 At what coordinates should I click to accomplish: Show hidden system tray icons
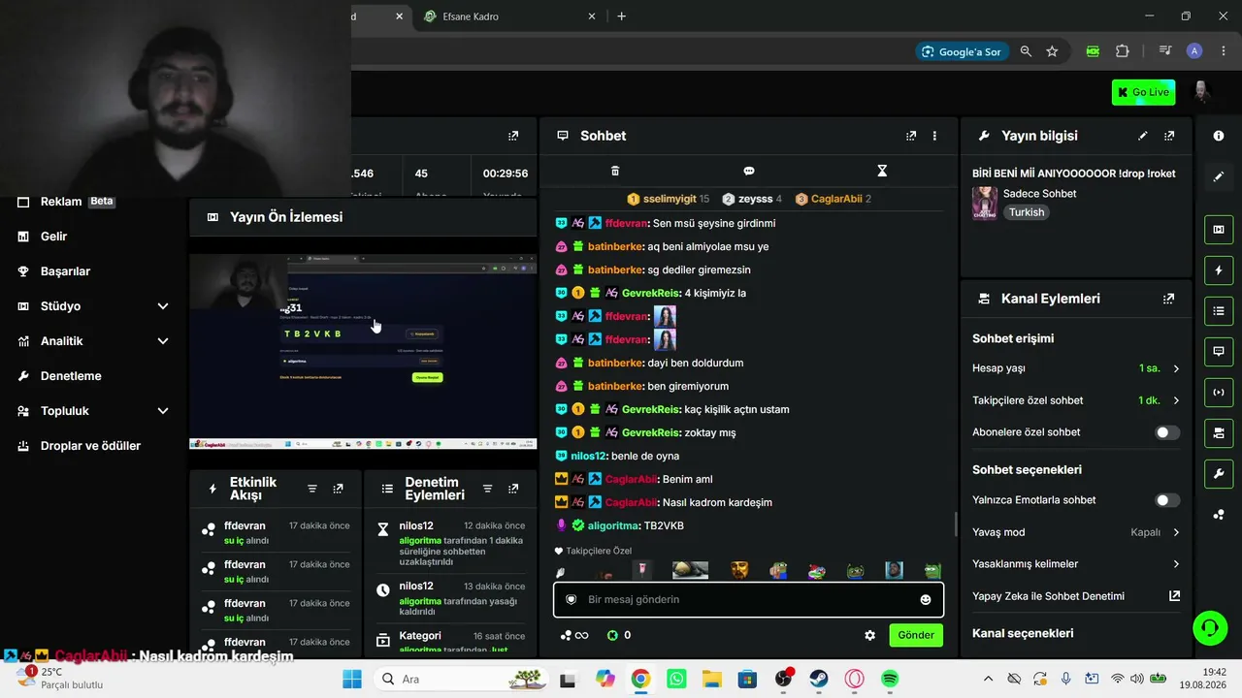coord(988,679)
